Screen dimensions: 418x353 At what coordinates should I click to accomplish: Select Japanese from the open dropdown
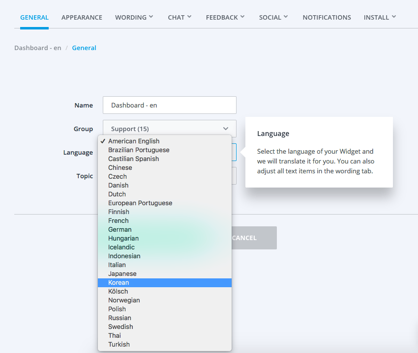(x=122, y=273)
